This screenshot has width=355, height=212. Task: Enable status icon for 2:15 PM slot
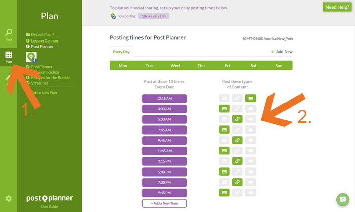pyautogui.click(x=251, y=161)
